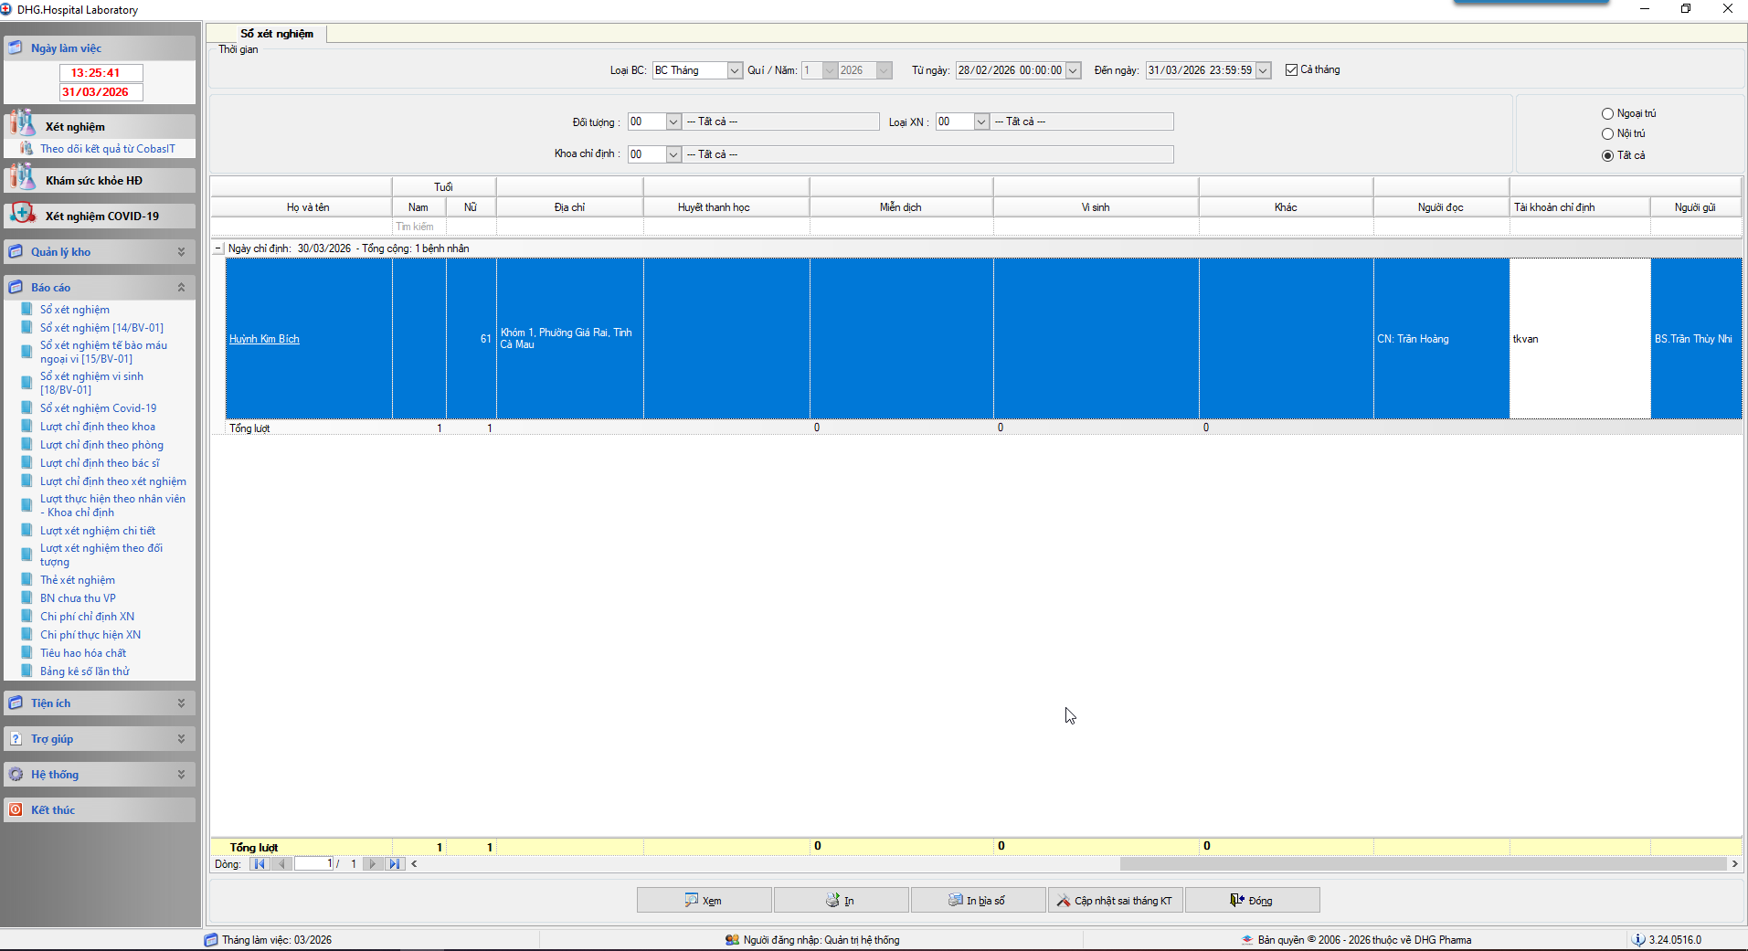Image resolution: width=1748 pixels, height=951 pixels.
Task: Go to previous record navigation icon
Action: click(x=281, y=863)
